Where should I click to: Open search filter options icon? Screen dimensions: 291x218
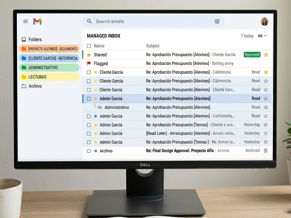tap(217, 21)
